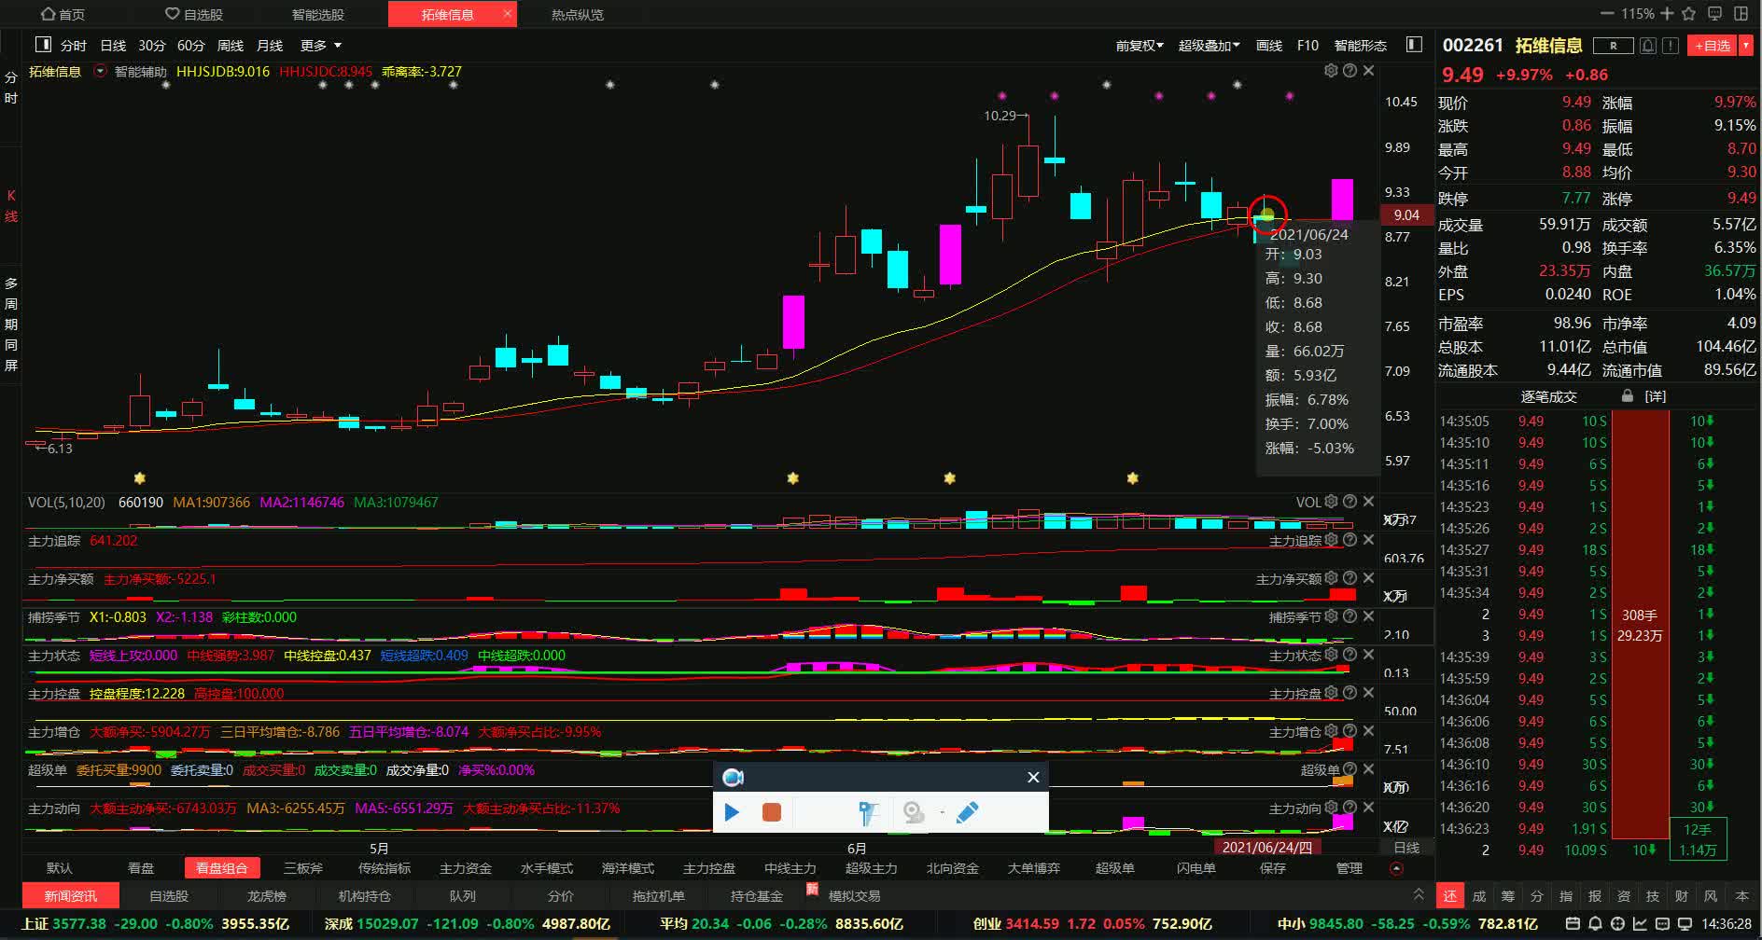Switch to 热点纵览 tab
The image size is (1762, 940).
(577, 14)
